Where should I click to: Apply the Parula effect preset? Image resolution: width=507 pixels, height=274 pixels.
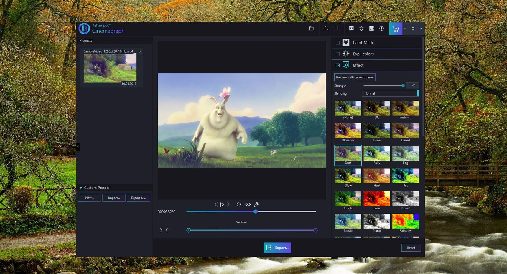coord(348,223)
